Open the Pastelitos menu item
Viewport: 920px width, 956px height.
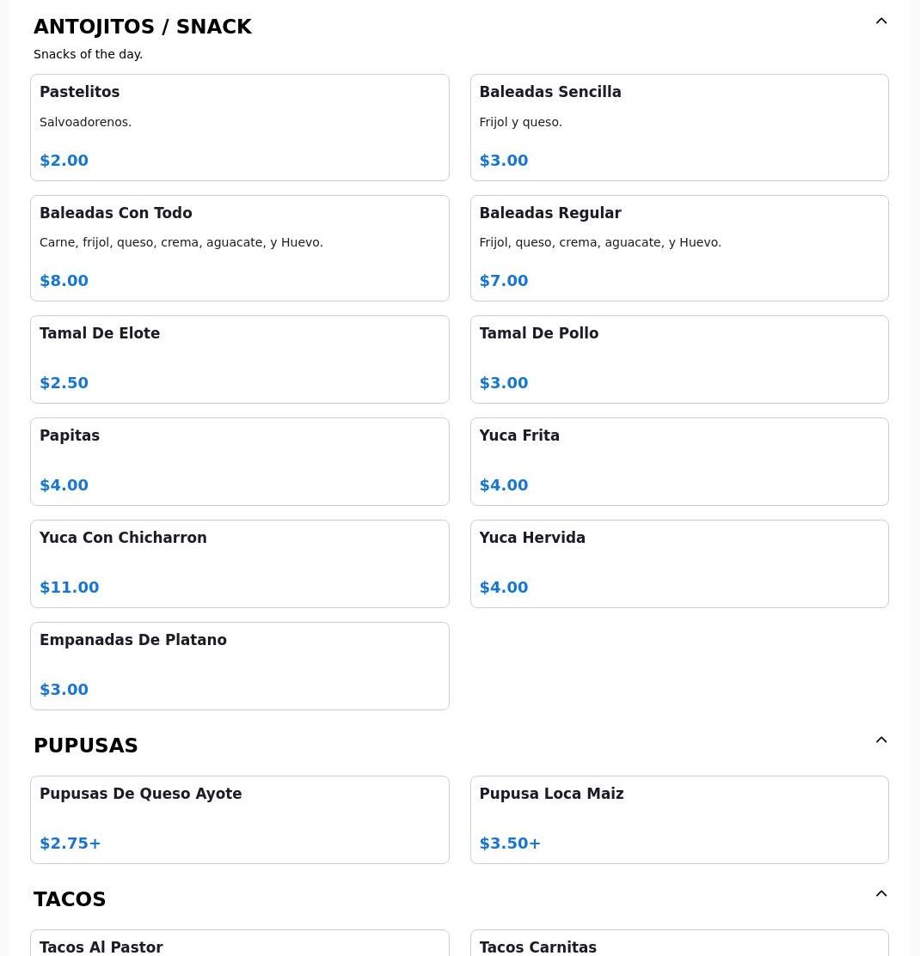pyautogui.click(x=239, y=127)
